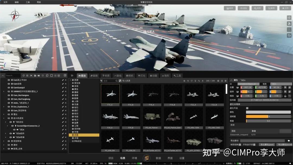Viewport: 293px width, 165px height.
Task: Toggle the 日照 sunlight tool
Action: [285, 8]
